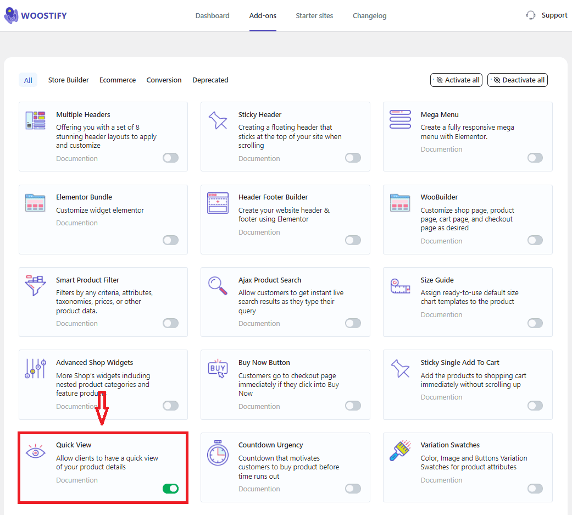
Task: Open Multiple Headers Documention link
Action: tap(77, 158)
